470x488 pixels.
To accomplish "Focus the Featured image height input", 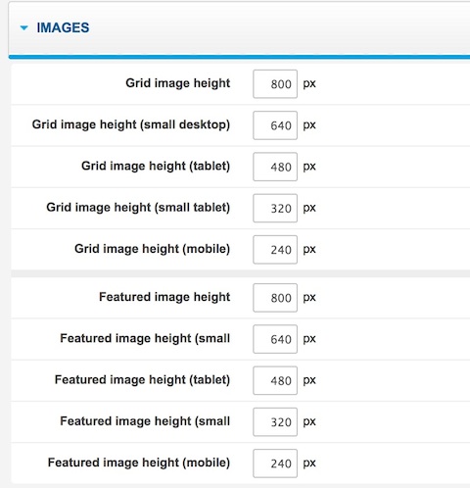I will click(275, 298).
